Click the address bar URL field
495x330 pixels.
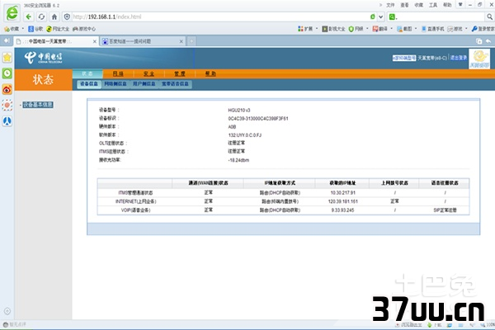pyautogui.click(x=219, y=16)
